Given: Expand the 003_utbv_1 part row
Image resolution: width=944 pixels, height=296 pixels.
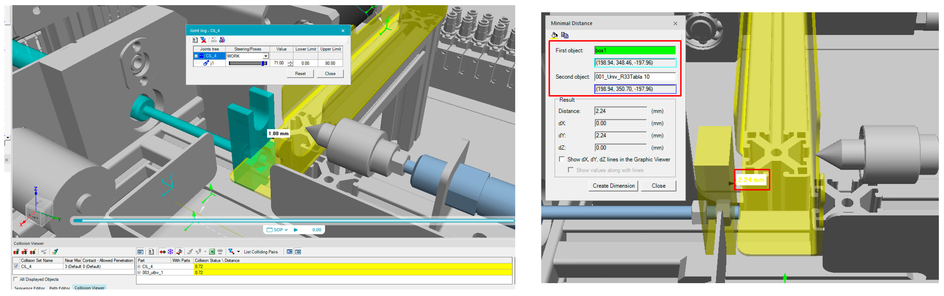Looking at the screenshot, I should [x=139, y=273].
